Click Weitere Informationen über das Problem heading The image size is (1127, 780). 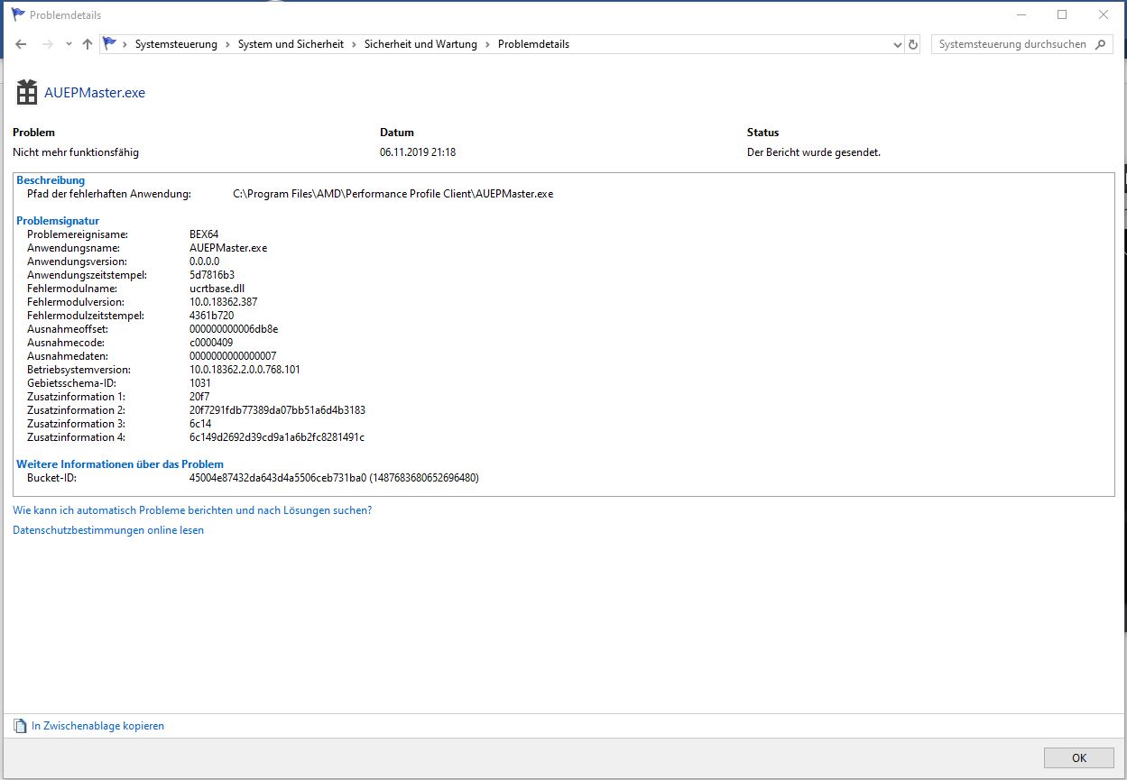coord(120,464)
